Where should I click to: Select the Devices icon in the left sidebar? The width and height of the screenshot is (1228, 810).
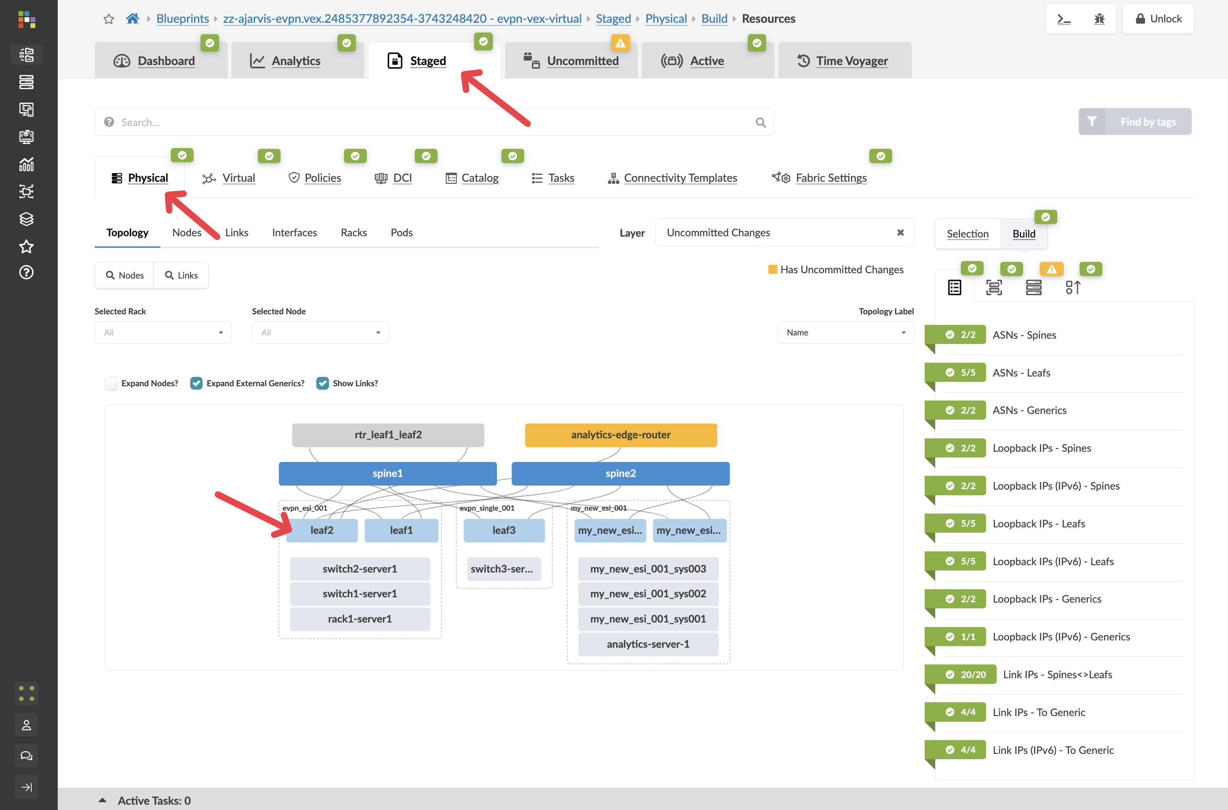[x=26, y=82]
